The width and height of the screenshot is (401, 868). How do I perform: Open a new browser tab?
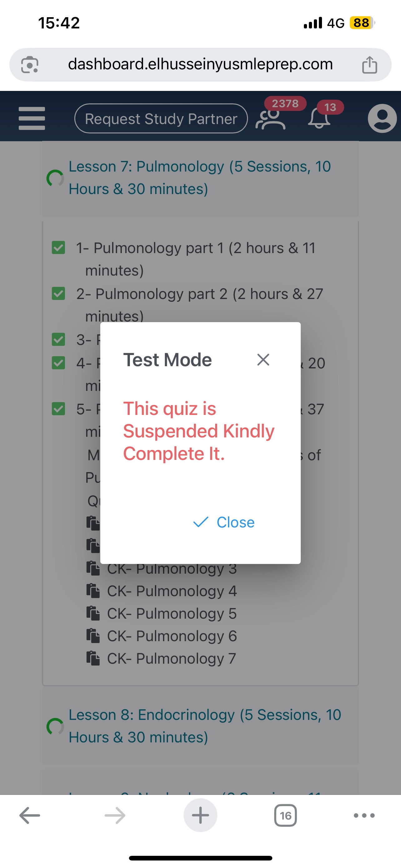pos(200,816)
